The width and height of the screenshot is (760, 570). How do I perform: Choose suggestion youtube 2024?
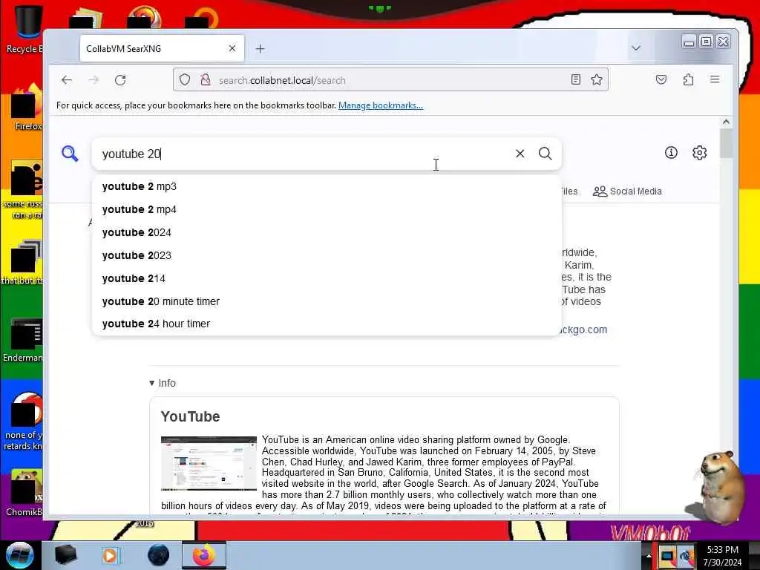click(327, 232)
